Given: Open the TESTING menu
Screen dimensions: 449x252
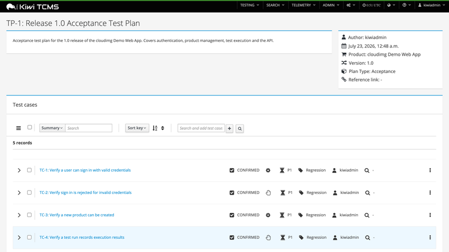Looking at the screenshot, I should tap(249, 5).
